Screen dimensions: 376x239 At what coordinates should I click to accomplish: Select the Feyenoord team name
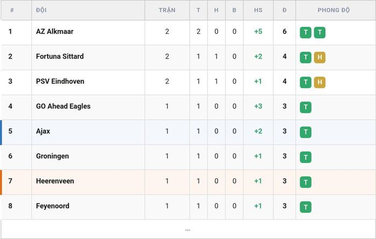53,206
